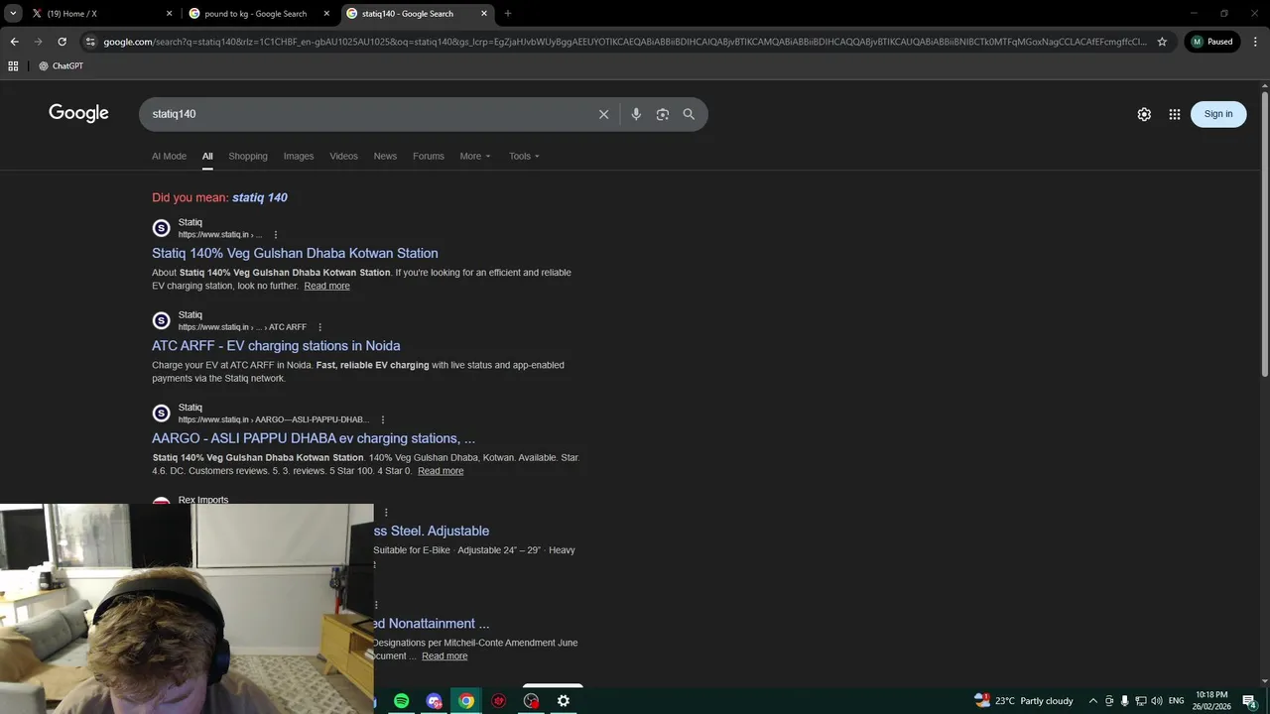Open the weather widget showing 23°C
Image resolution: width=1270 pixels, height=714 pixels.
point(1024,701)
